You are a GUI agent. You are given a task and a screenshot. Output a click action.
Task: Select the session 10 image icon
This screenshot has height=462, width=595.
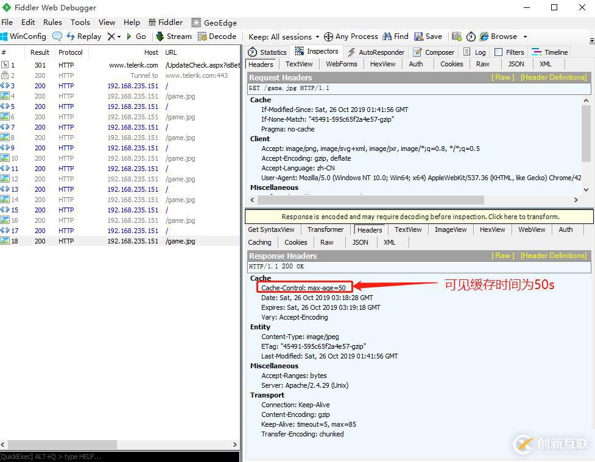4,158
